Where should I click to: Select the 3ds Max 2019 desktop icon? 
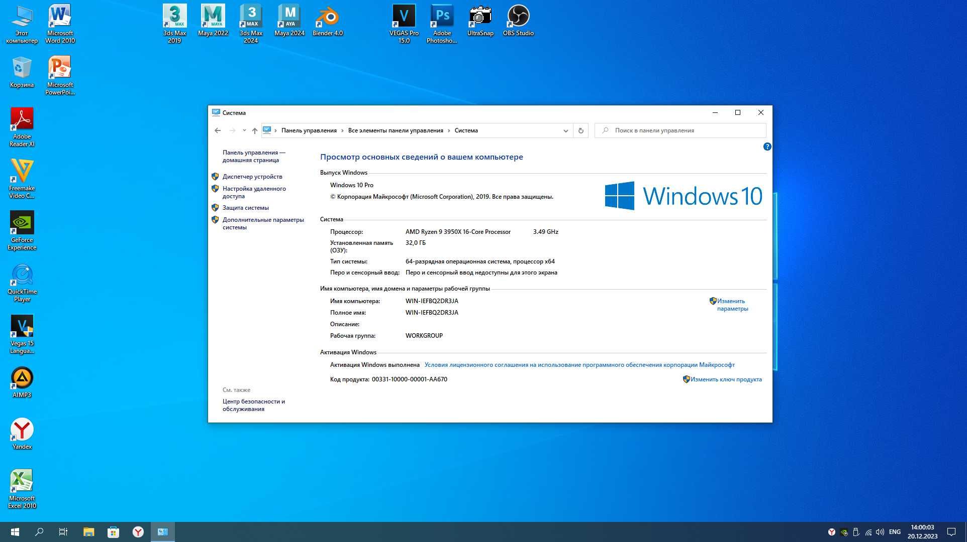pos(174,24)
